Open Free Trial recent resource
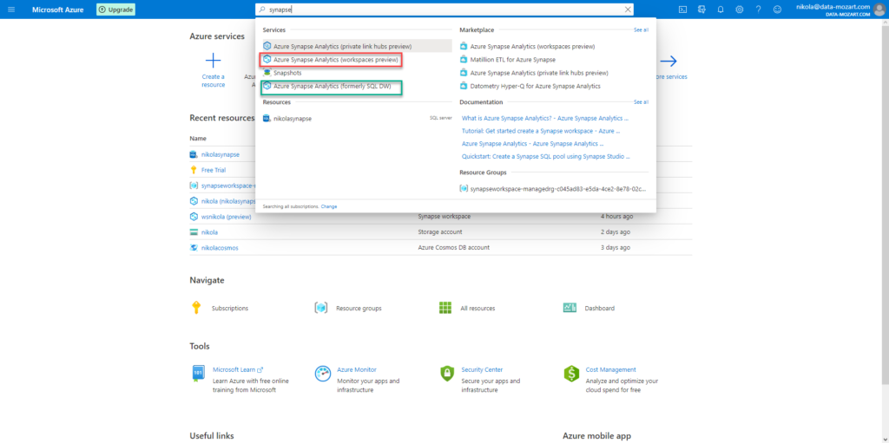 [x=214, y=170]
